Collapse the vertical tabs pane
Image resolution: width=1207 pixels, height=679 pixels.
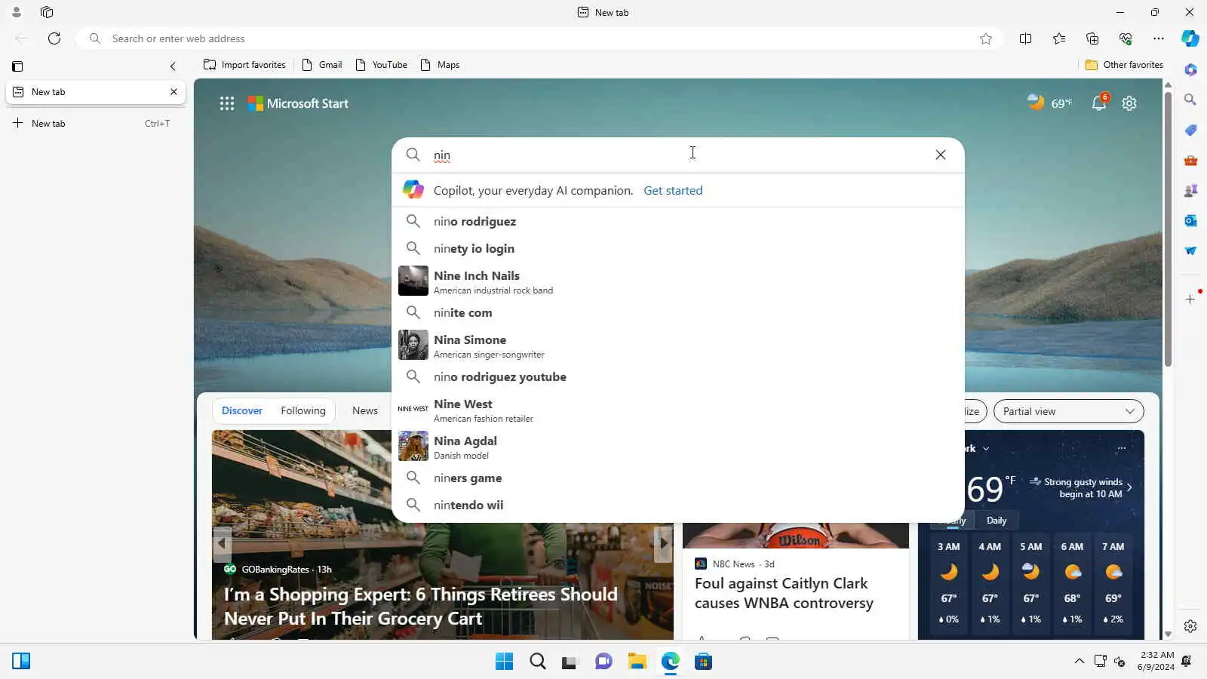pos(173,66)
